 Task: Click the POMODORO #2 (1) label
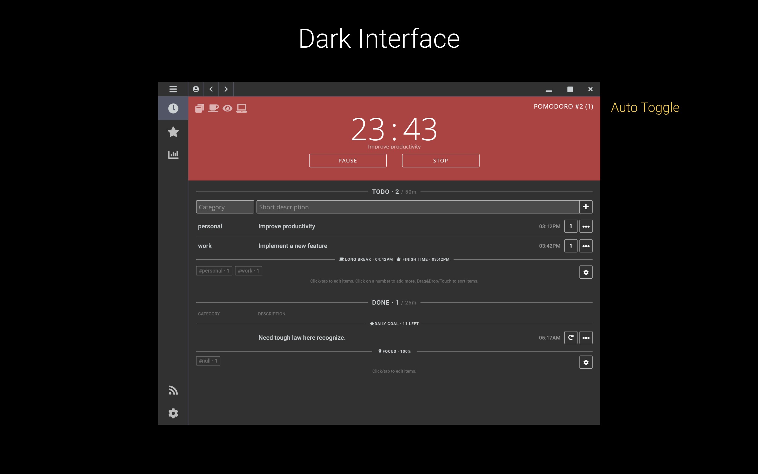pyautogui.click(x=563, y=107)
